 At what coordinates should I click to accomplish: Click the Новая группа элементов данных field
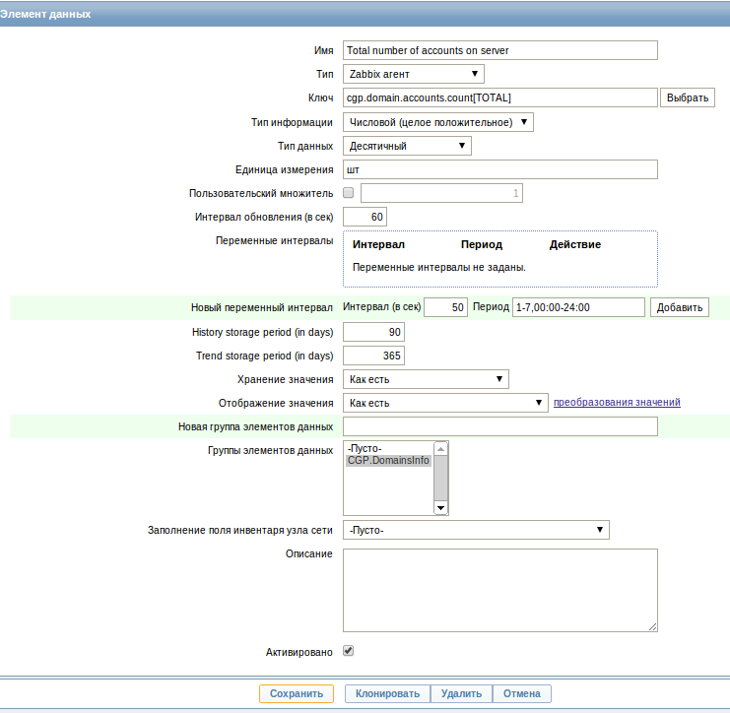pyautogui.click(x=500, y=426)
